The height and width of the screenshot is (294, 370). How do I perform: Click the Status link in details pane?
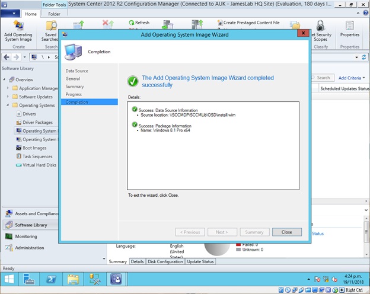coord(318,234)
